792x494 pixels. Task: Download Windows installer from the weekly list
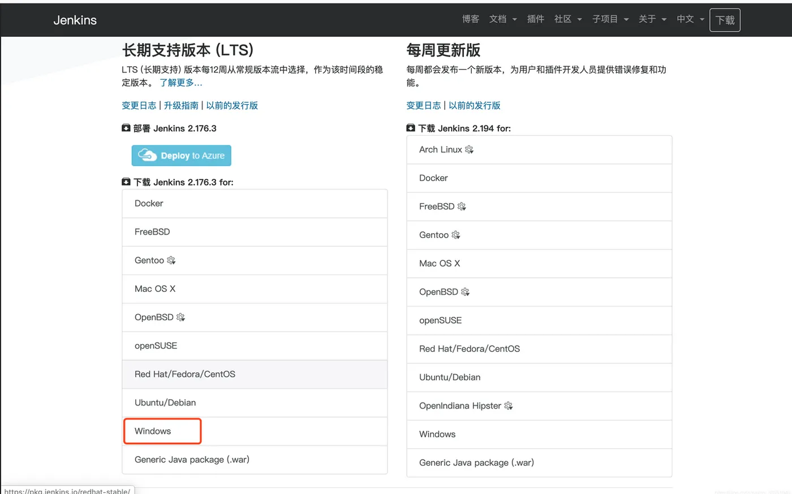tap(539, 434)
